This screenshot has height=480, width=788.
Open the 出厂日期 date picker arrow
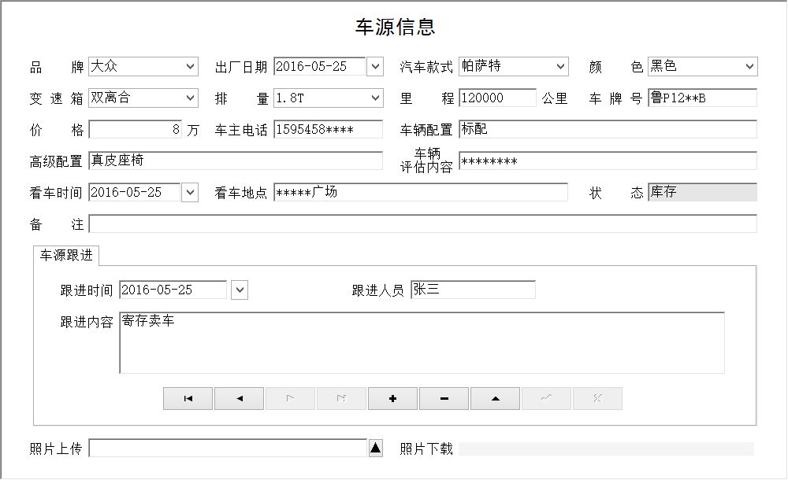coord(375,66)
